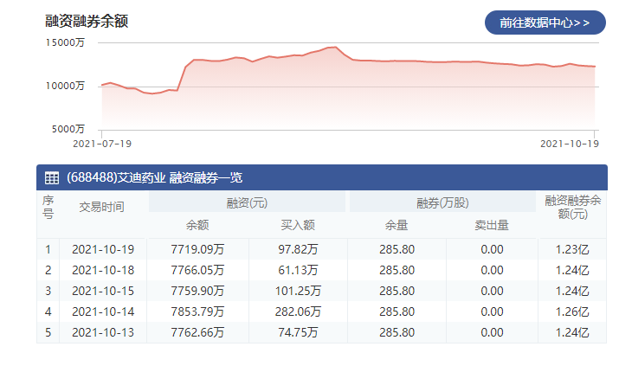Click the 15000万 y-axis label
619x366 pixels.
66,43
